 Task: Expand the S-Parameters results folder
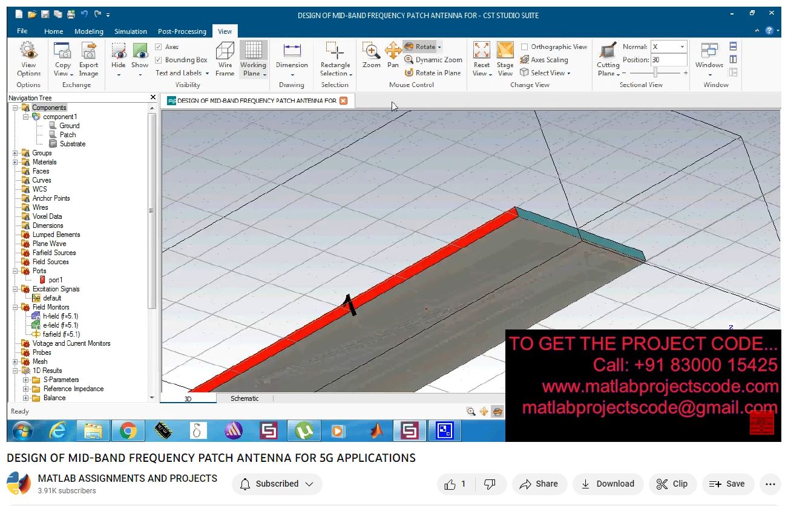click(x=26, y=380)
